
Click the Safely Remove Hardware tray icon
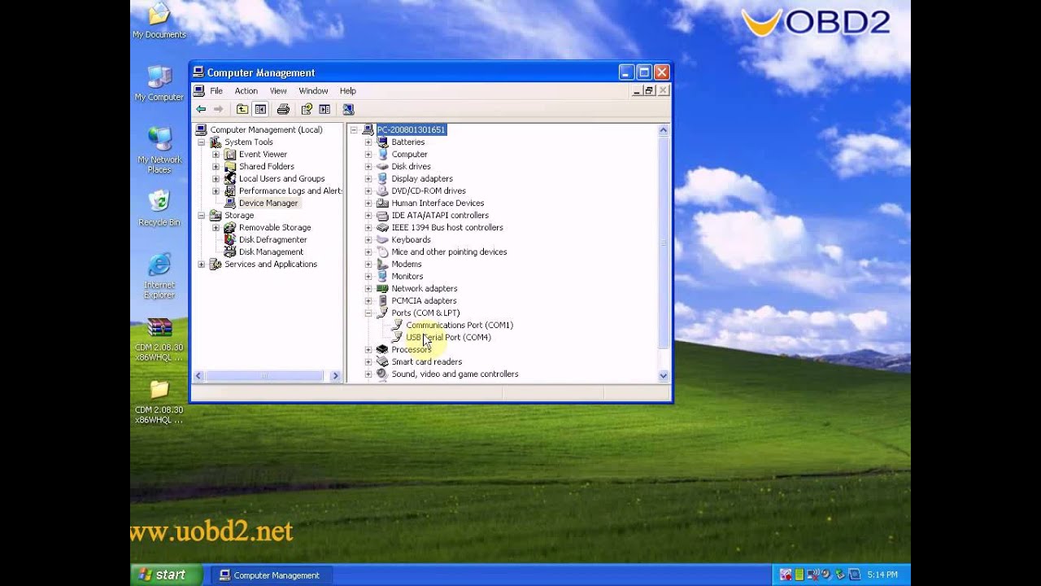(x=840, y=575)
